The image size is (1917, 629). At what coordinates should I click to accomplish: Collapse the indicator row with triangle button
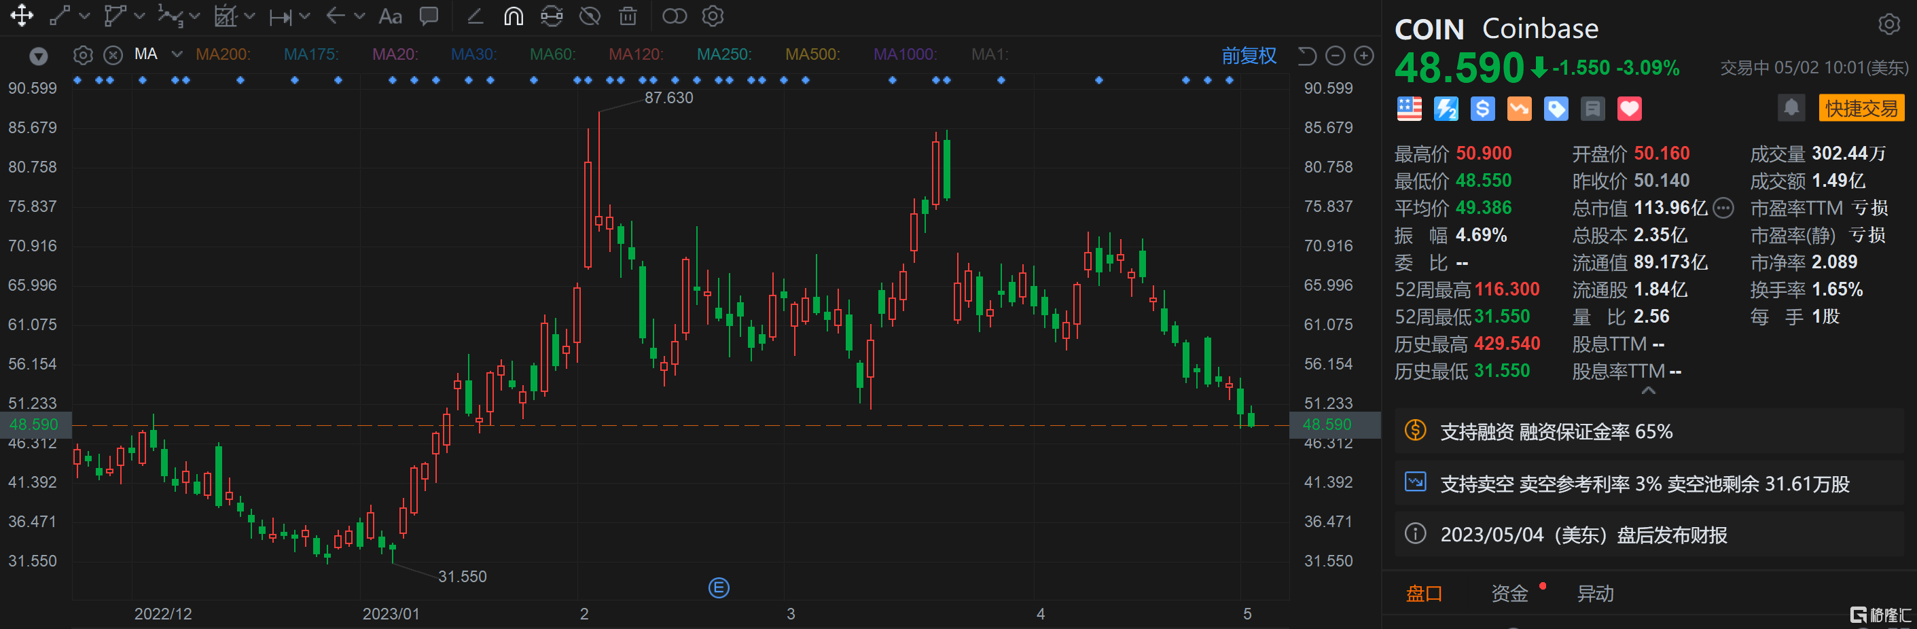[x=39, y=56]
